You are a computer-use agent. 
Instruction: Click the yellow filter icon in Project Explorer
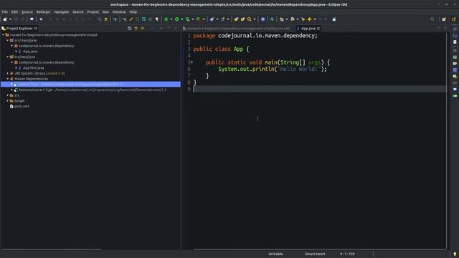(x=143, y=29)
